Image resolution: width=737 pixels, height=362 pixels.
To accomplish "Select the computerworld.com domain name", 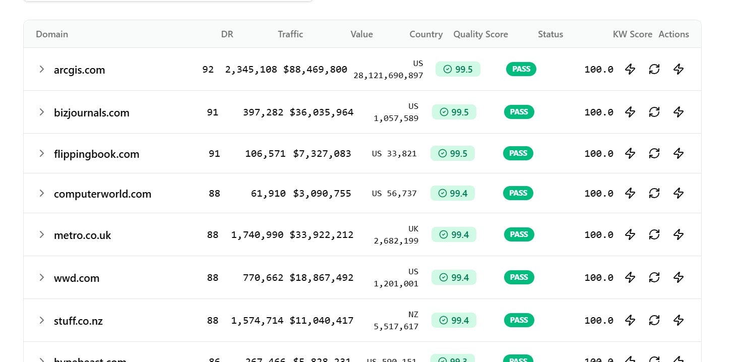I will click(103, 194).
